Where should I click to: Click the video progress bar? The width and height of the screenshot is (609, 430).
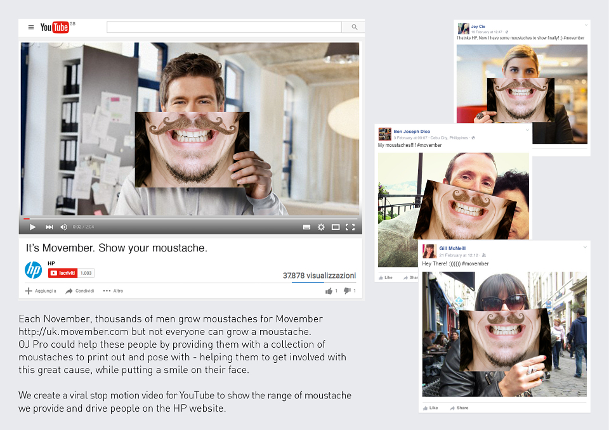[191, 218]
